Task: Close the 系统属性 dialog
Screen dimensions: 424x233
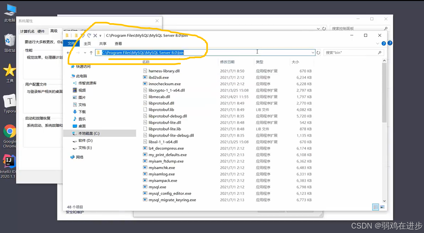Action: click(x=157, y=21)
